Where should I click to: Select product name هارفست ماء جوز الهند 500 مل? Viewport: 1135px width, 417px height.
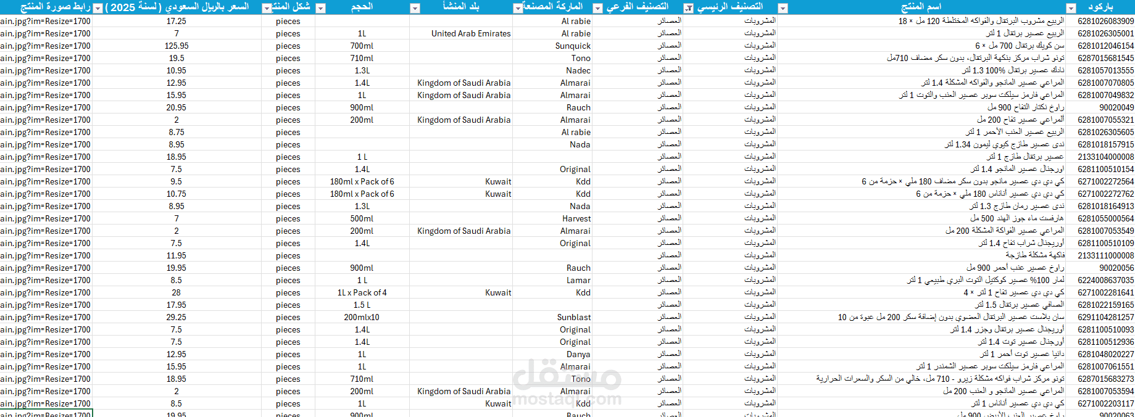[921, 218]
